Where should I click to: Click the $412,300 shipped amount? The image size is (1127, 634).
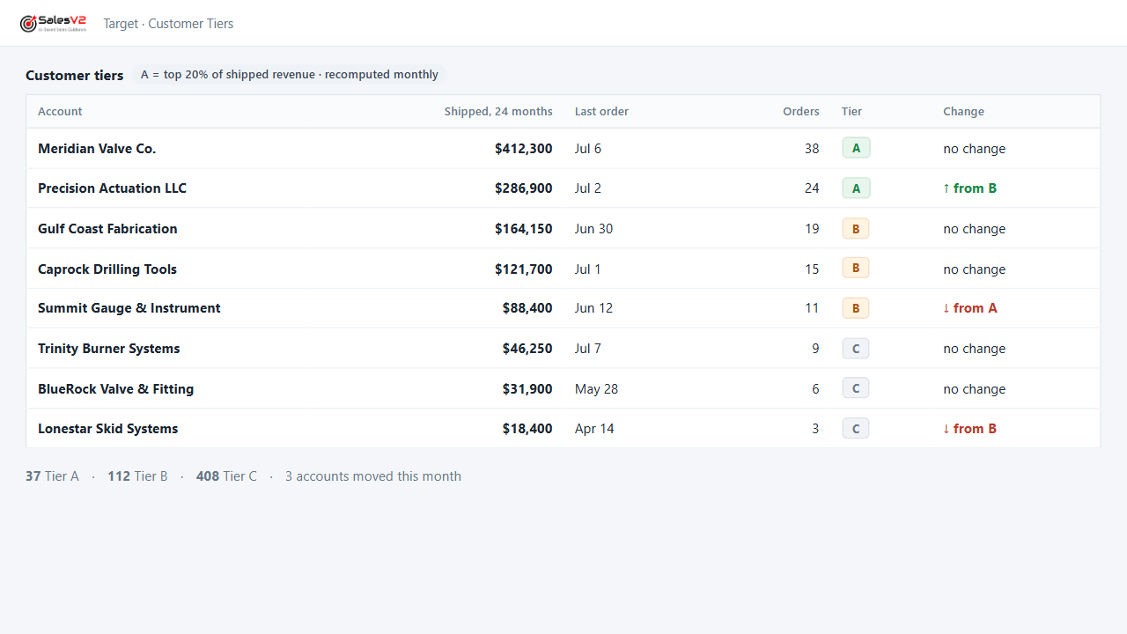click(x=524, y=149)
